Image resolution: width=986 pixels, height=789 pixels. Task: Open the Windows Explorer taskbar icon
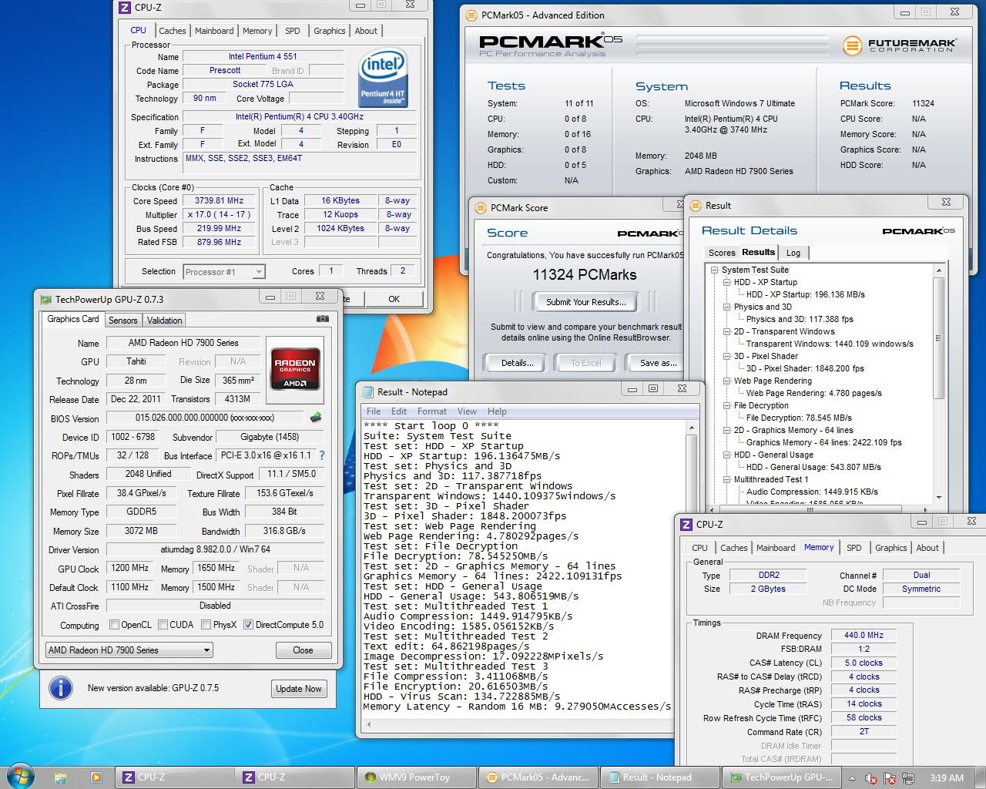(x=62, y=777)
